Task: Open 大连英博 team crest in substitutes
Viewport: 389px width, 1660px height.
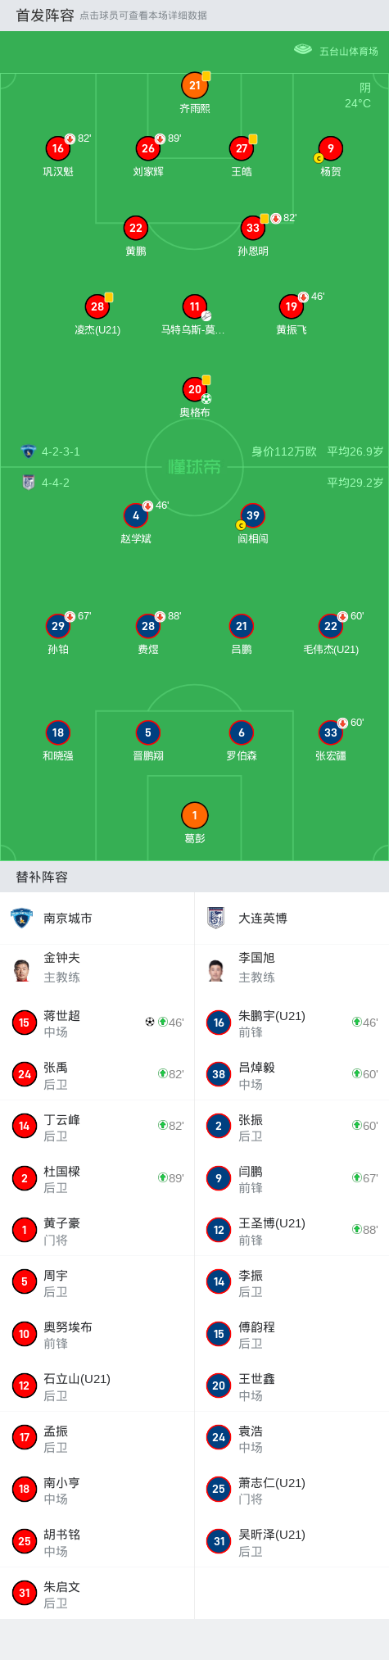Action: coord(216,918)
